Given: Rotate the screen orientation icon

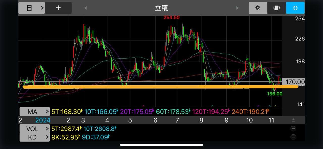Looking at the screenshot, I should [x=277, y=8].
